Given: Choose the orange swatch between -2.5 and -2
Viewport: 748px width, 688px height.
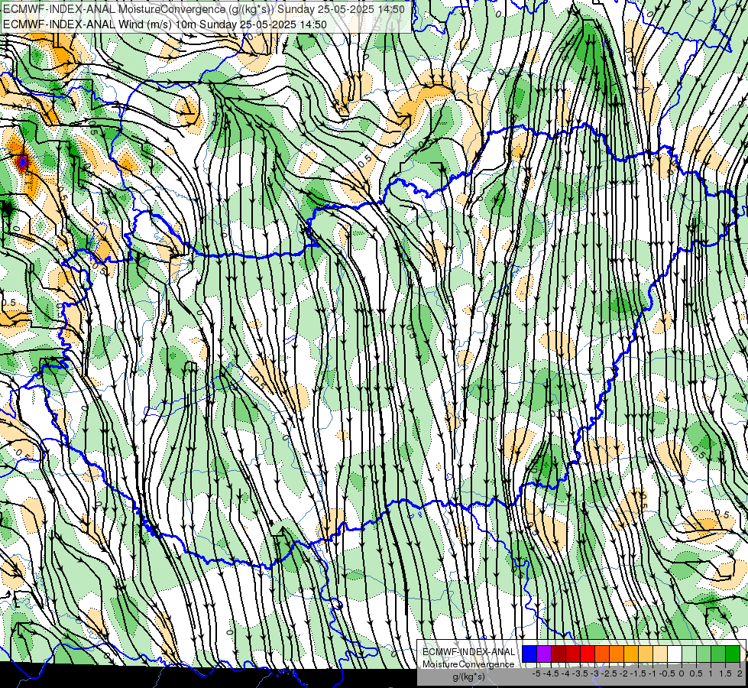Looking at the screenshot, I should tap(617, 654).
